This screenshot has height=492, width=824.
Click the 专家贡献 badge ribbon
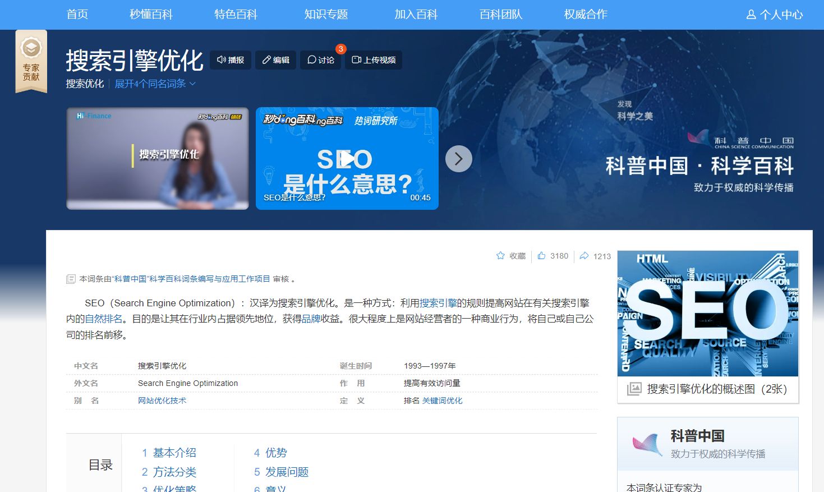[31, 62]
